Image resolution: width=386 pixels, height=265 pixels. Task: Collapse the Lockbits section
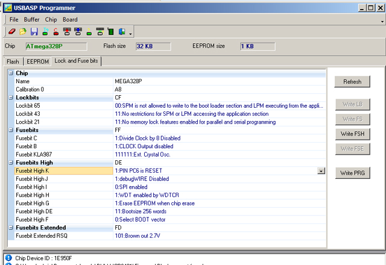click(11, 98)
